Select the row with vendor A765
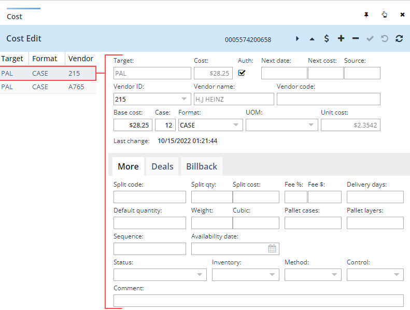 [76, 87]
